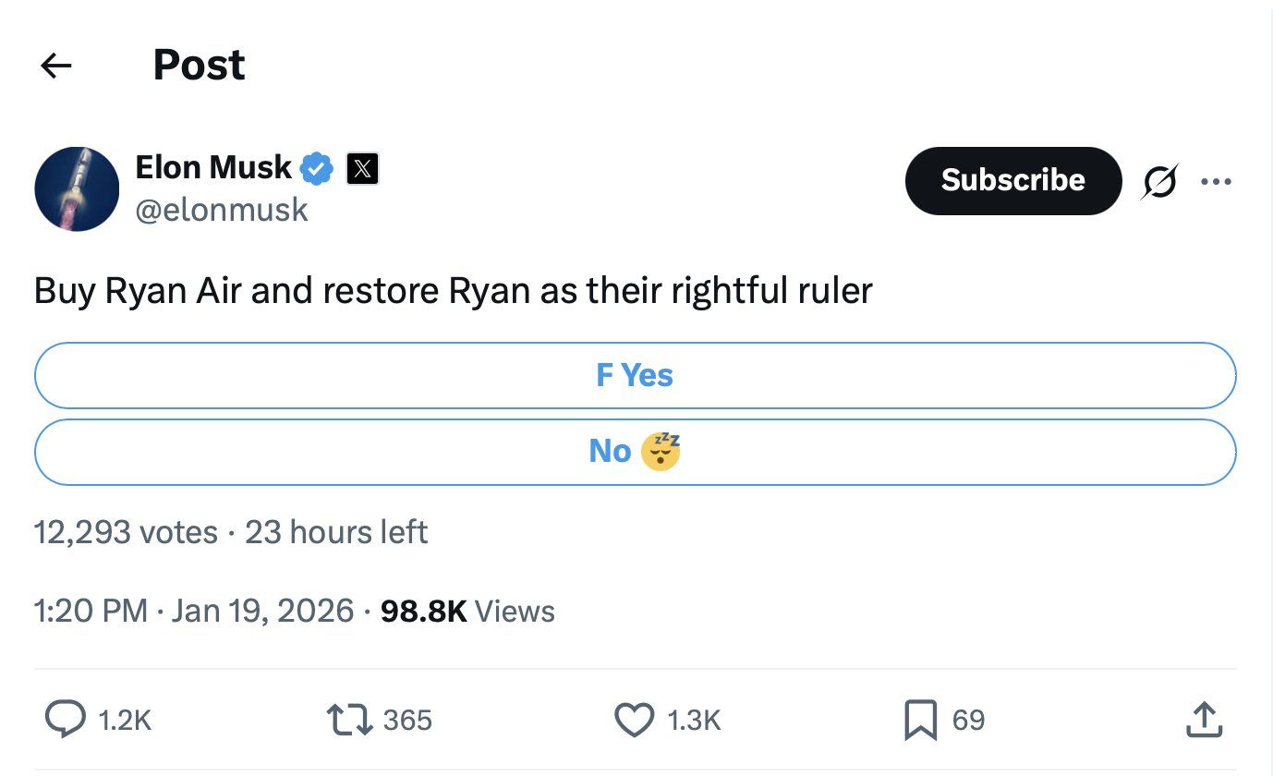Click the Post header title

(x=199, y=65)
